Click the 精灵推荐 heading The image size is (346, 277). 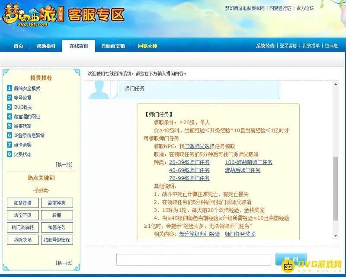(41, 78)
